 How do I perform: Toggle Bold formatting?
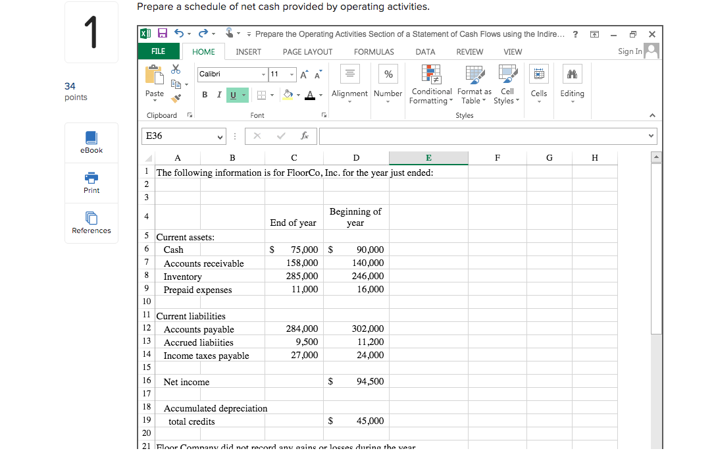pos(204,95)
